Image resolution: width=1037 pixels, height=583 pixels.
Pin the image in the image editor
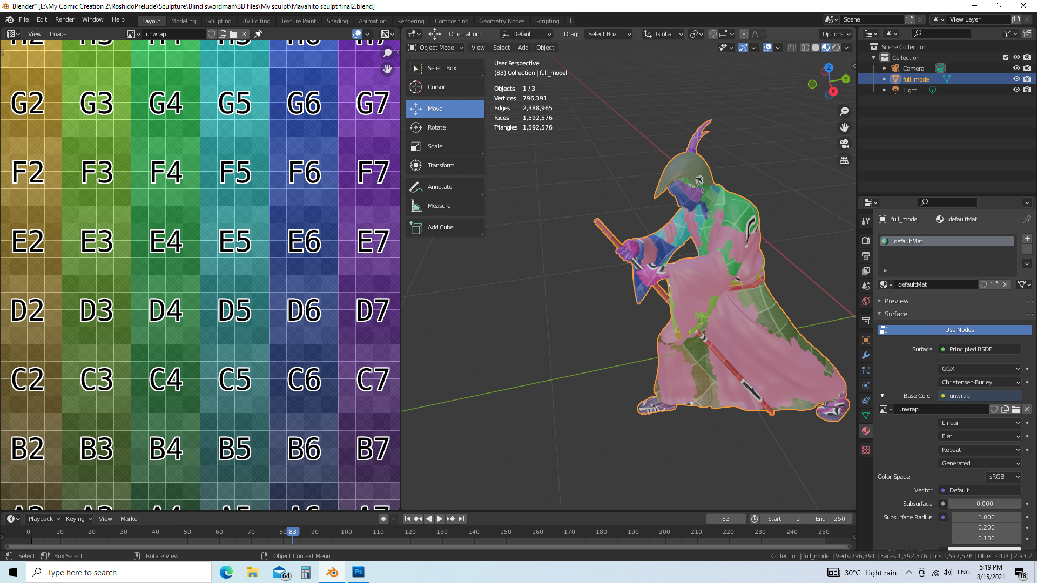tap(258, 34)
